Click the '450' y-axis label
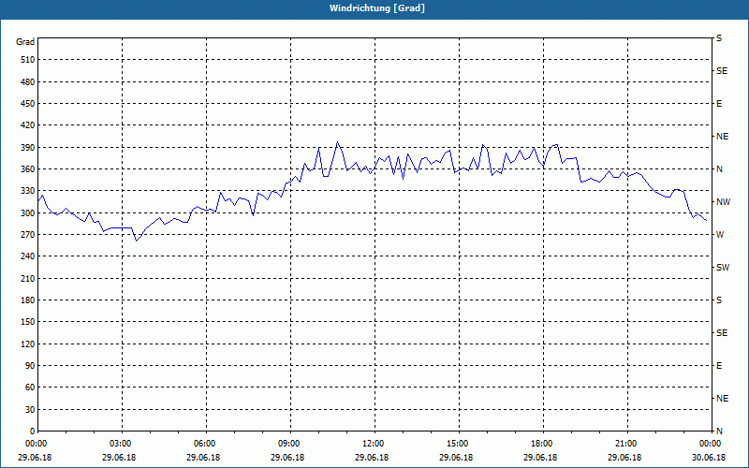 click(x=28, y=104)
